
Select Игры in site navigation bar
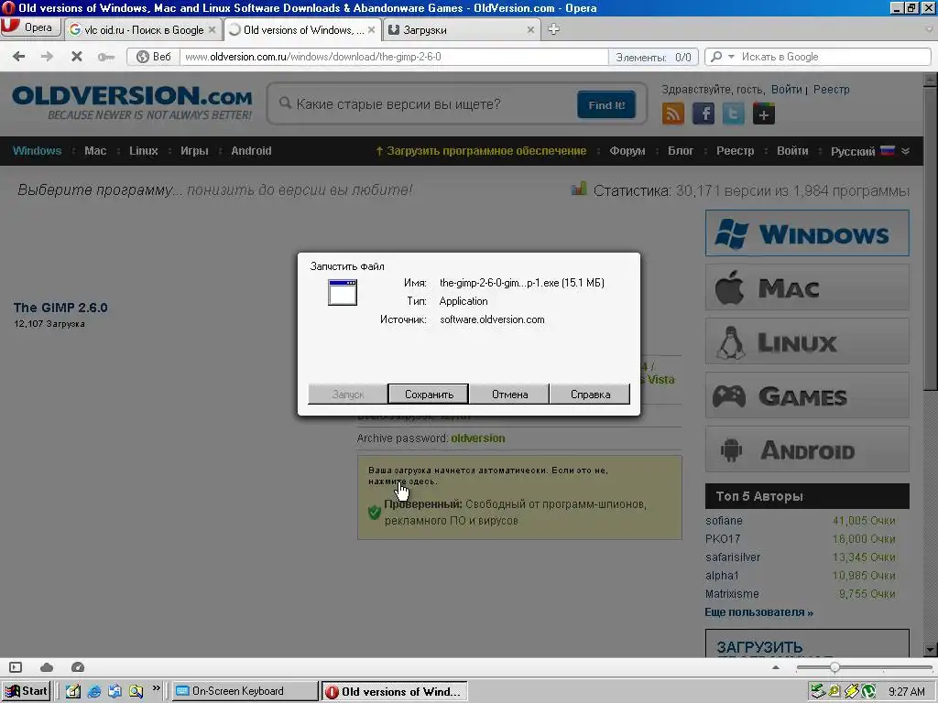pos(194,151)
